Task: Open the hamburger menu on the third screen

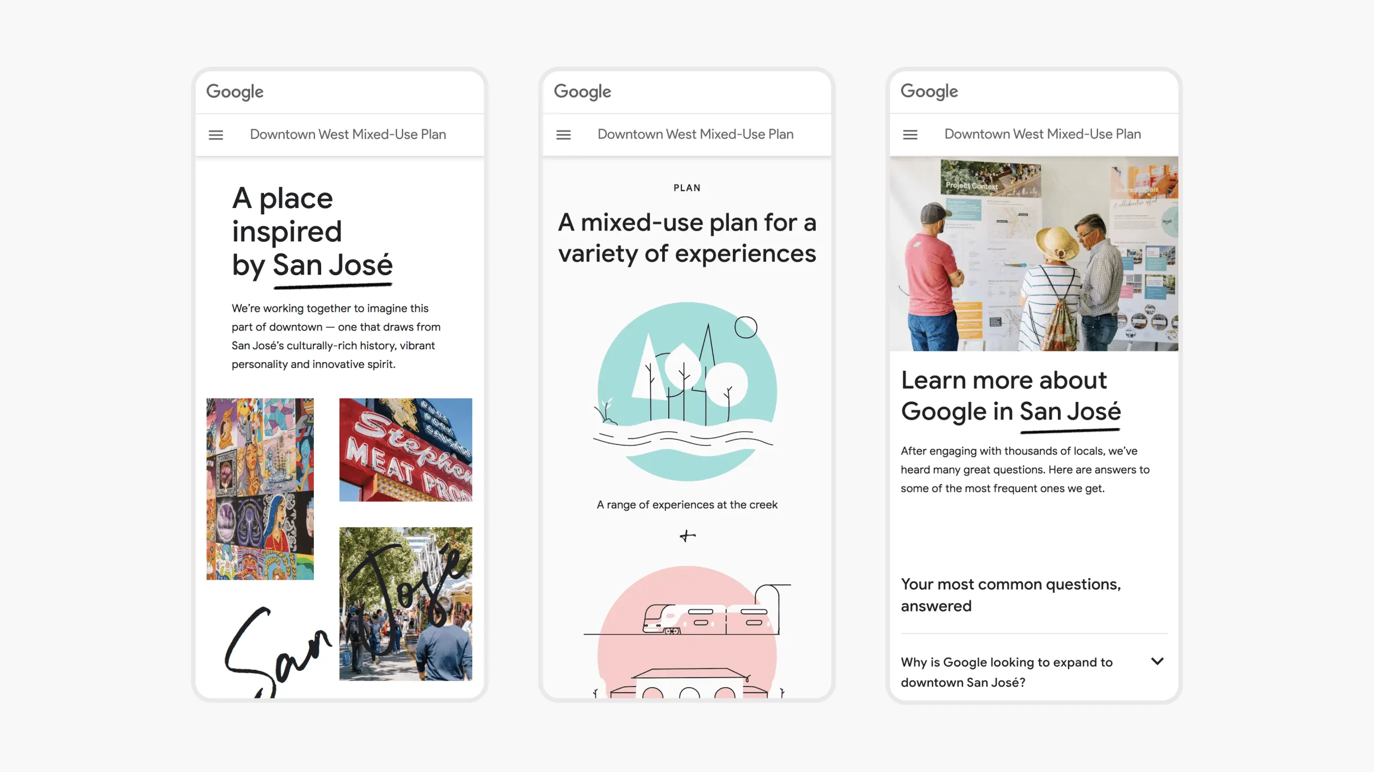Action: (910, 135)
